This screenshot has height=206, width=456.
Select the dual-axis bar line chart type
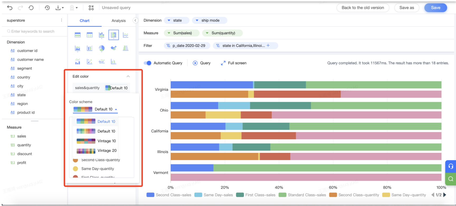90,48
